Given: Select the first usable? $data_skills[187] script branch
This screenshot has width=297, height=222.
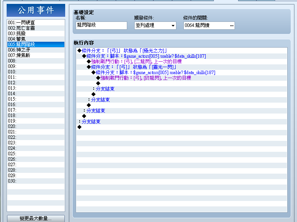Looking at the screenshot, I should tap(181, 56).
